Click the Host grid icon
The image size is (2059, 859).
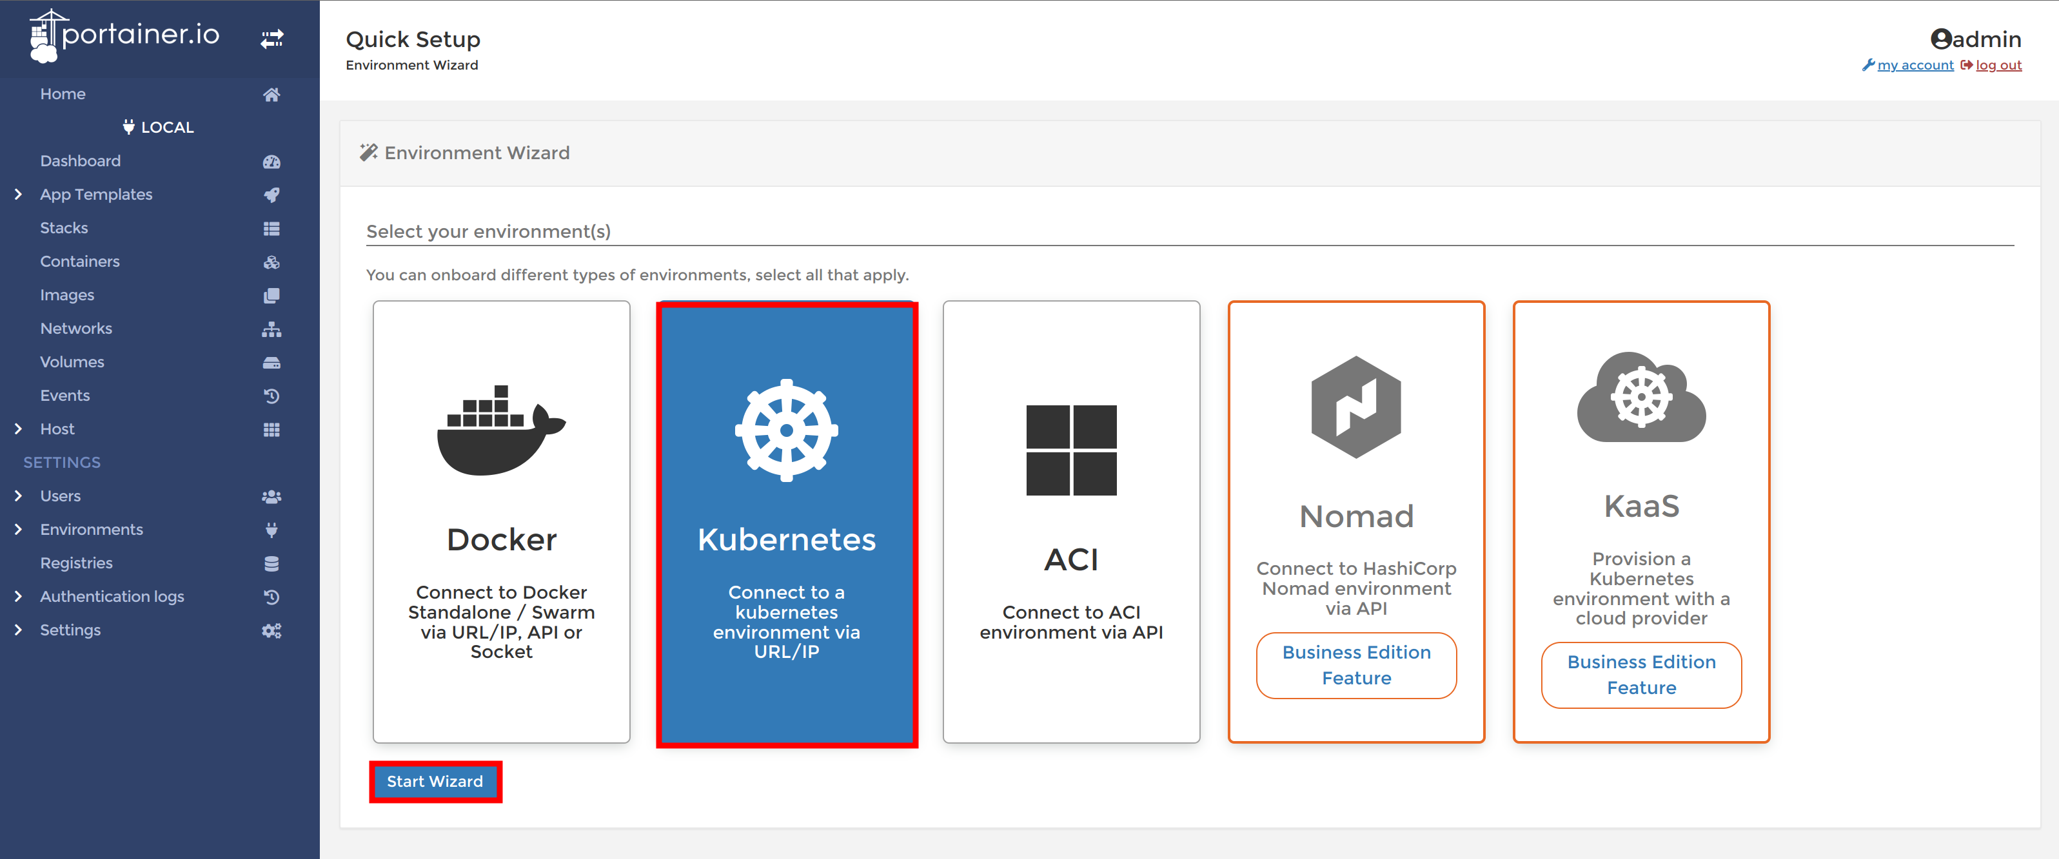pos(271,429)
